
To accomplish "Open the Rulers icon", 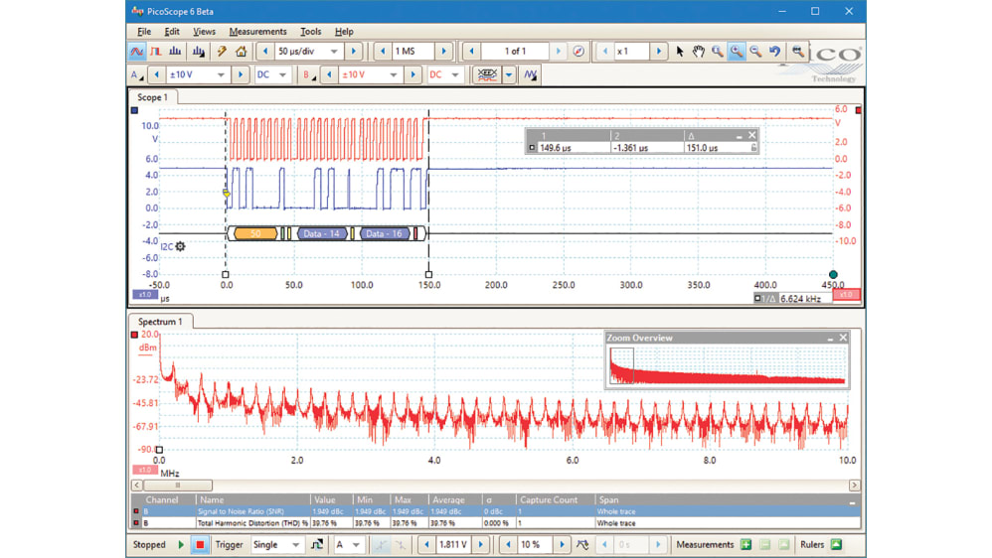I will click(836, 545).
